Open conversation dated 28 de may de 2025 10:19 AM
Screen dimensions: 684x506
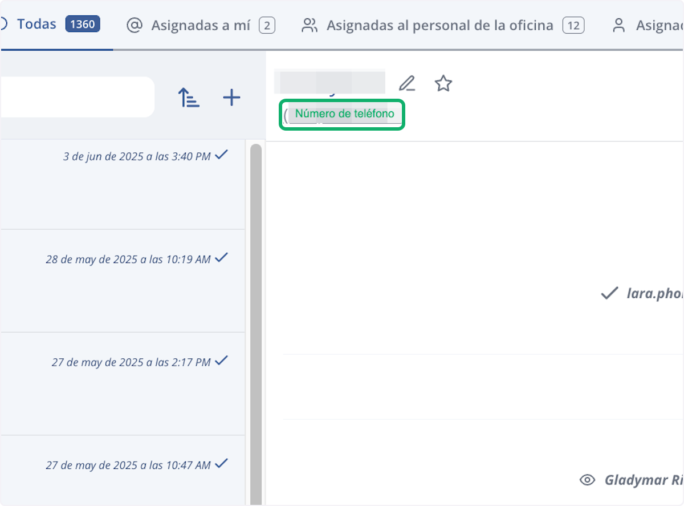(x=123, y=281)
